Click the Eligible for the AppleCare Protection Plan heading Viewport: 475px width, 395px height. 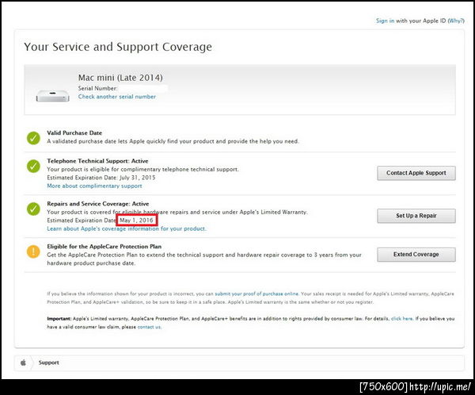(104, 247)
